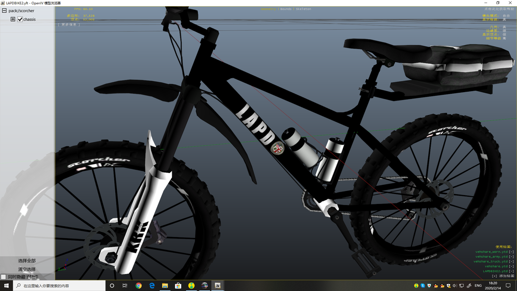
Task: Open the red shield tray icon
Action: coord(429,286)
